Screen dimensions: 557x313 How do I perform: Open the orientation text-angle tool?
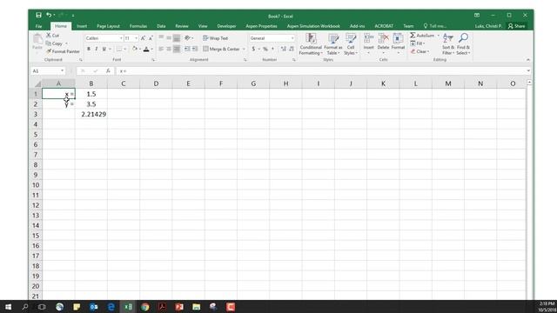click(187, 38)
